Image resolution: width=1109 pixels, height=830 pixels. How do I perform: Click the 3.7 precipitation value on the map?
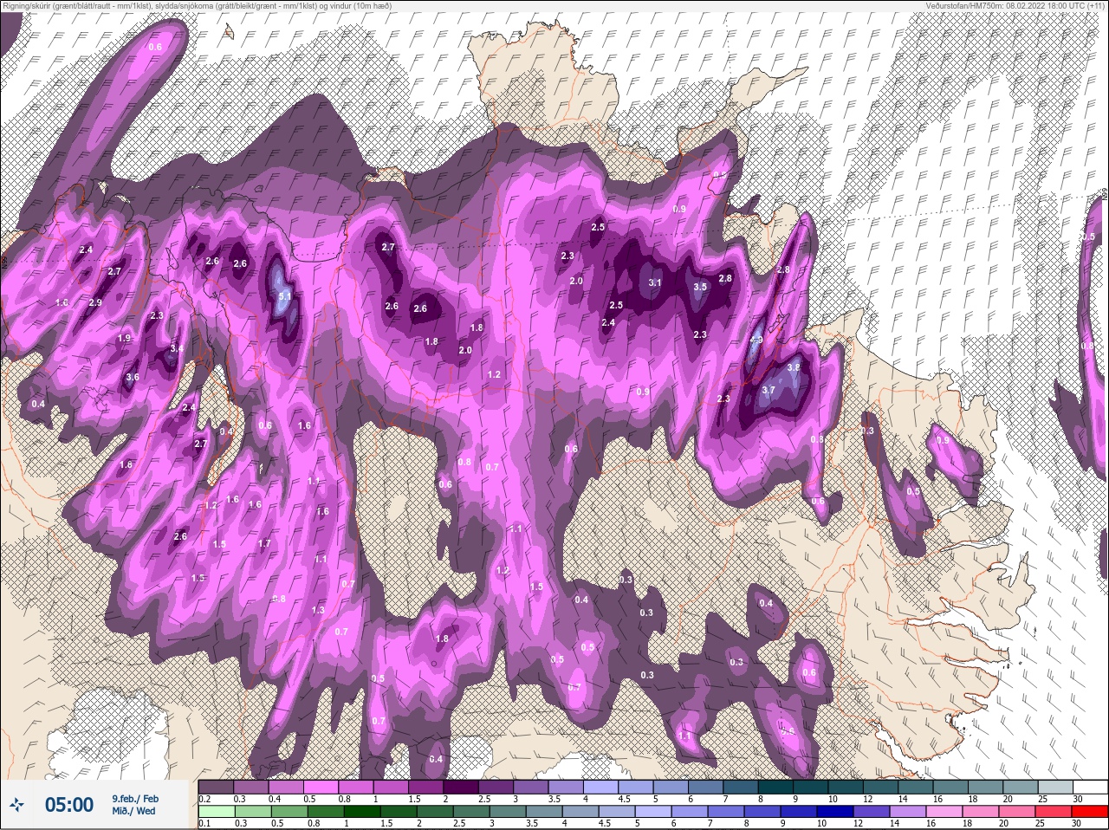point(768,391)
